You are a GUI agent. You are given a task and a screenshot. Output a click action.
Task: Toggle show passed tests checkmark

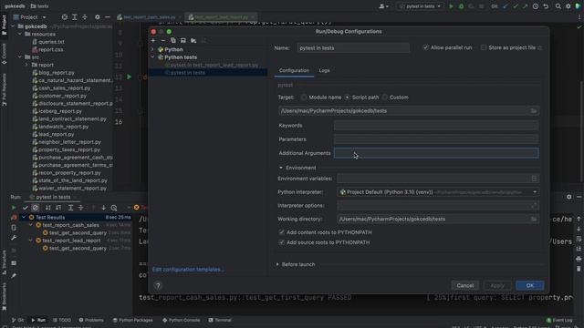tap(26, 208)
